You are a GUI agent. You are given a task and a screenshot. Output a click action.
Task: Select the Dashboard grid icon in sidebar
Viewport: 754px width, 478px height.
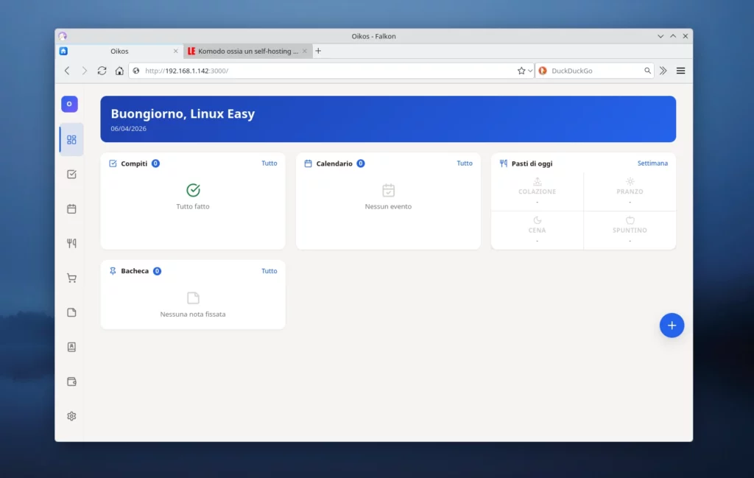pos(71,140)
